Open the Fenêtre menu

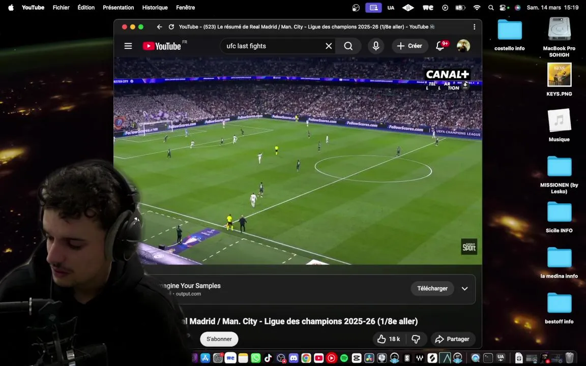click(185, 8)
